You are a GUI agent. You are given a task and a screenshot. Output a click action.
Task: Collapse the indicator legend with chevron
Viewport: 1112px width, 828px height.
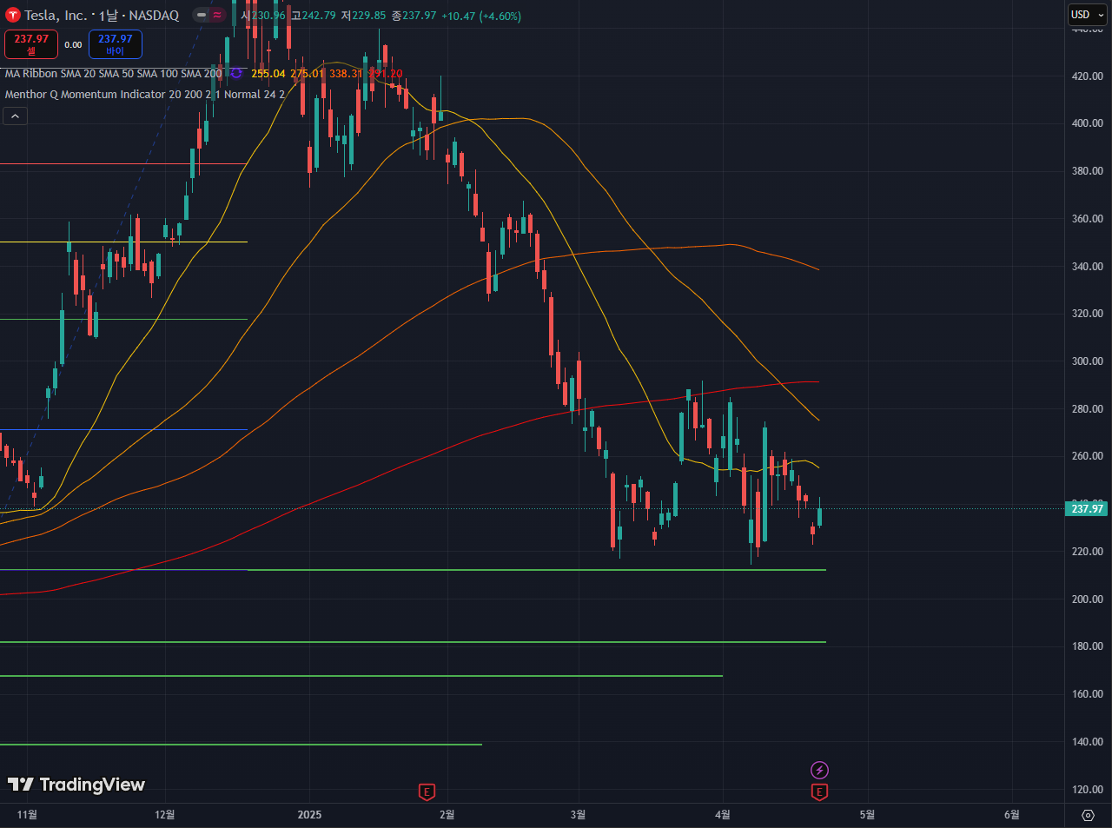pyautogui.click(x=15, y=116)
